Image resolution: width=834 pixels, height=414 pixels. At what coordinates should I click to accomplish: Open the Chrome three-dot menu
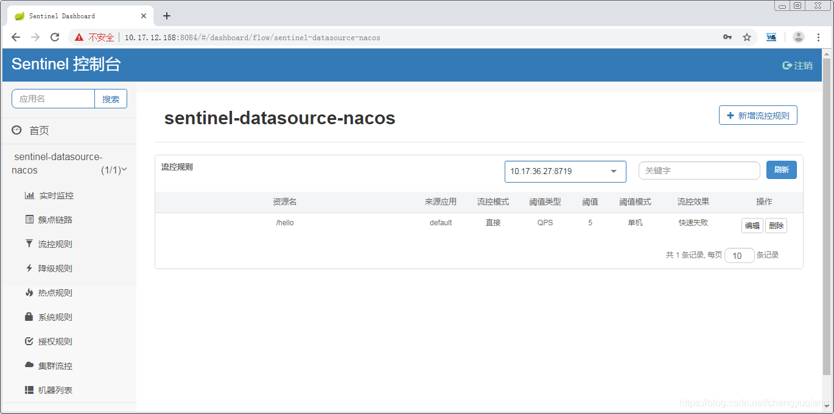[819, 37]
